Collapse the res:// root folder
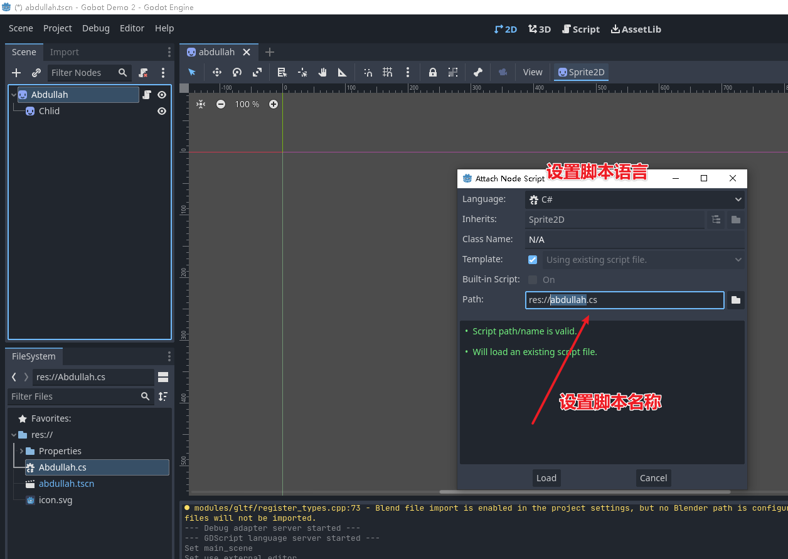788x559 pixels. tap(14, 435)
